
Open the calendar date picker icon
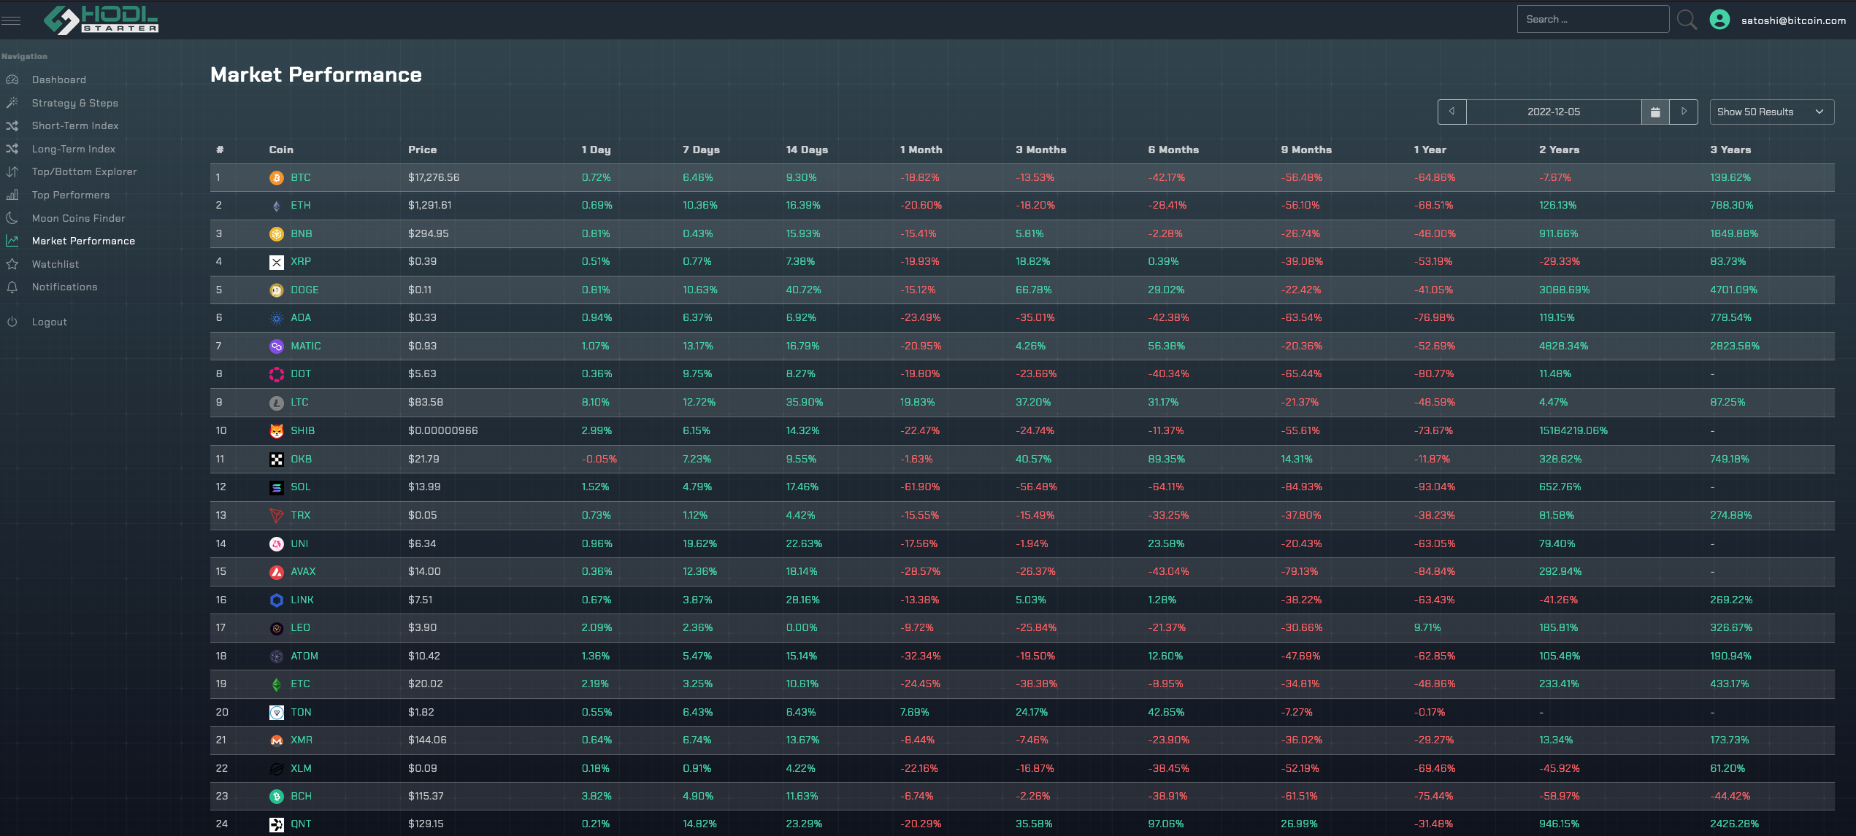click(1655, 112)
